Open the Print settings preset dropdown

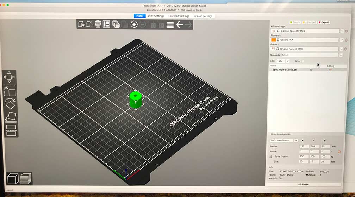point(342,31)
